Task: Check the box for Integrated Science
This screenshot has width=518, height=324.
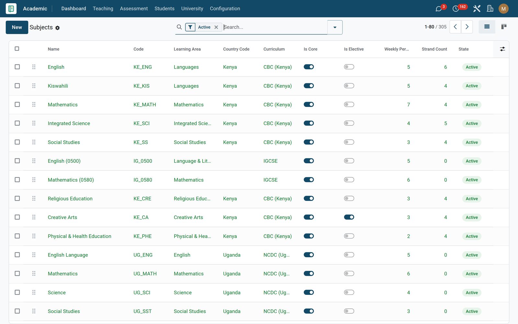Action: coord(17,123)
